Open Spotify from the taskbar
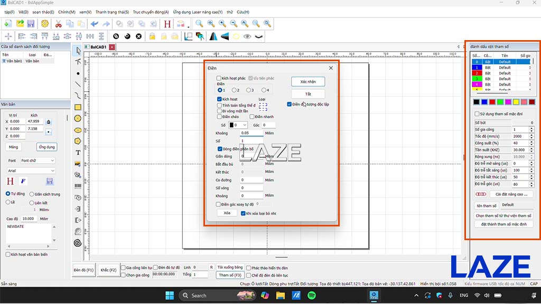This screenshot has height=304, width=541. point(312,296)
